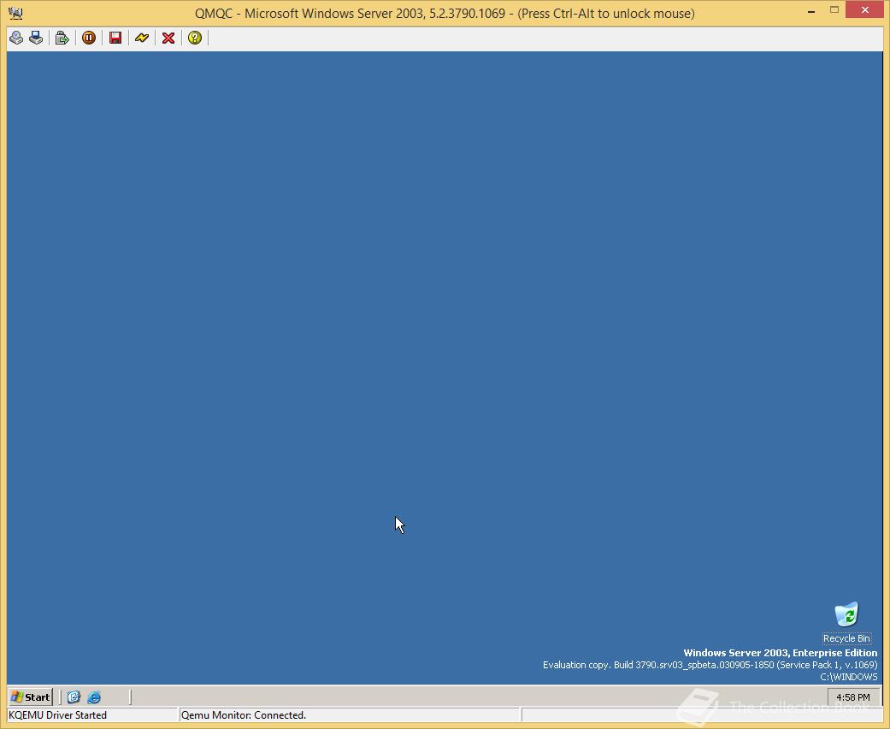890x729 pixels.
Task: Maximize the QMQC window
Action: click(x=834, y=10)
